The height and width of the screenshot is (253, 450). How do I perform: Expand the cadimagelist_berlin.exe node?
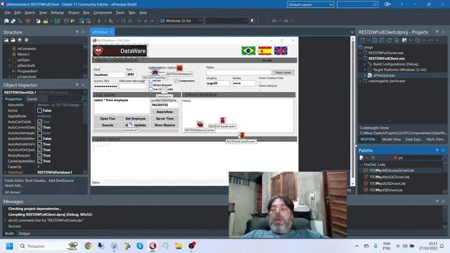(361, 82)
